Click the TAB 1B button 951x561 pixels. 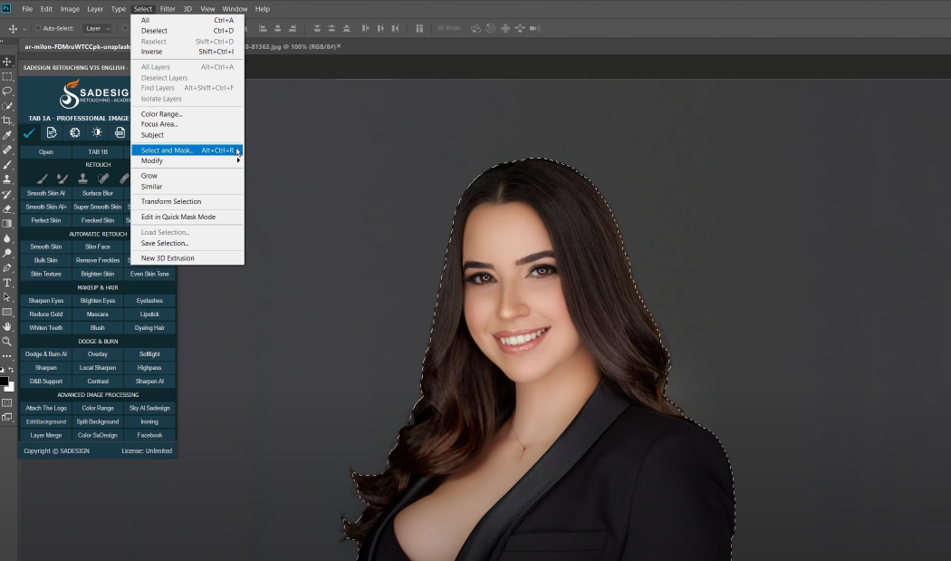(98, 151)
